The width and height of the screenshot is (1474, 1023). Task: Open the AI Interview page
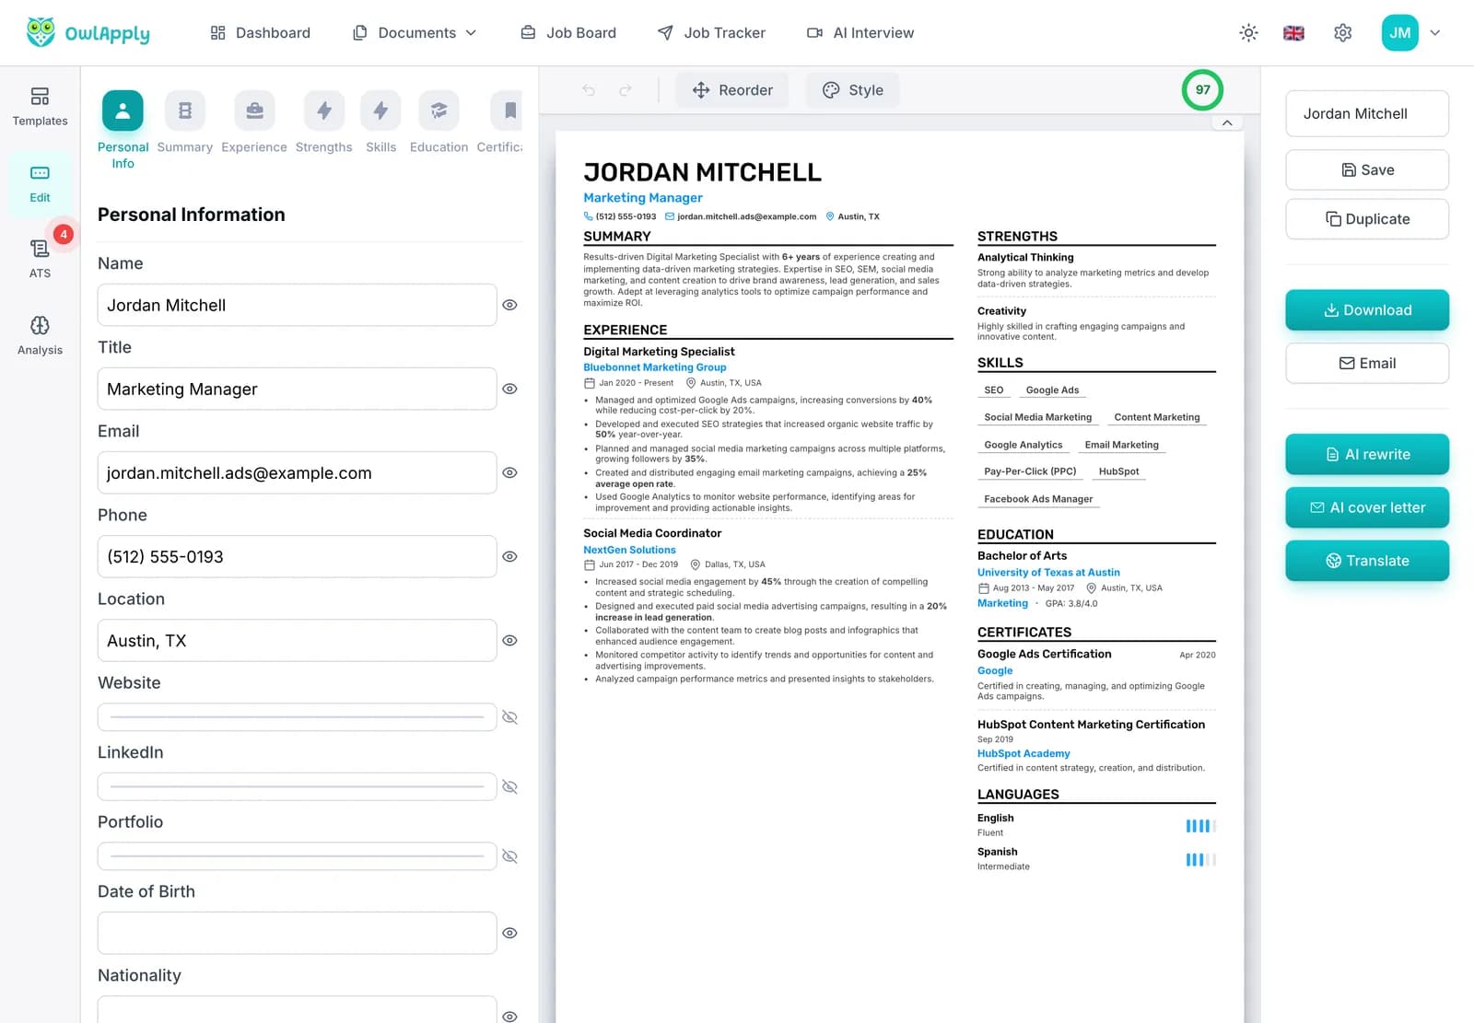coord(860,33)
